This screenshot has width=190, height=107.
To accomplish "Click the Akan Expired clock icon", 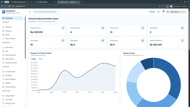I will (x=63, y=40).
